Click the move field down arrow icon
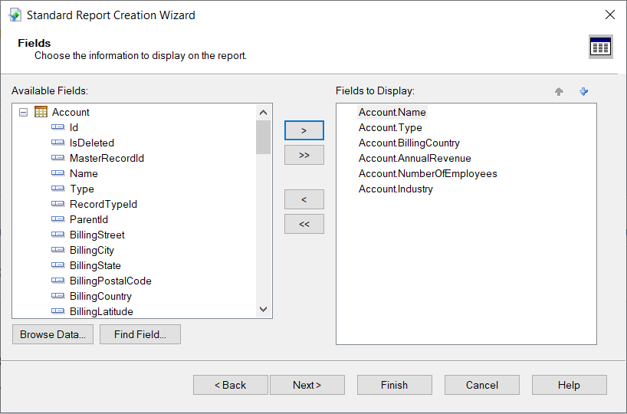This screenshot has width=627, height=414. click(584, 92)
